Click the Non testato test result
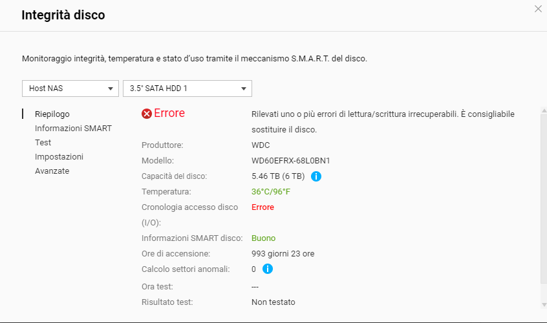 point(273,302)
